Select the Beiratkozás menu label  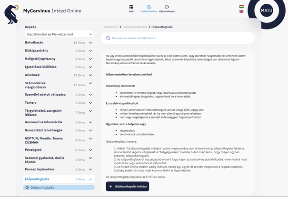tap(34, 42)
